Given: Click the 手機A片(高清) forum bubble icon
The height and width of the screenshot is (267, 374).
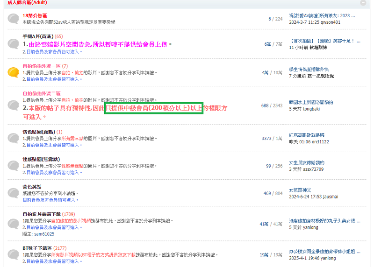Looking at the screenshot, I should coord(13,44).
